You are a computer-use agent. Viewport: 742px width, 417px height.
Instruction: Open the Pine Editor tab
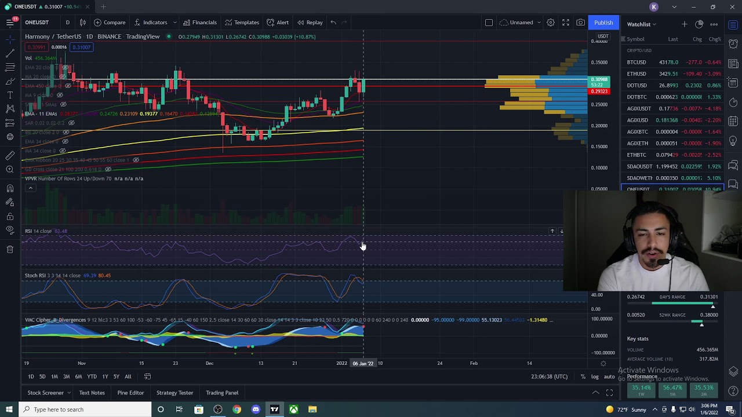tap(130, 393)
